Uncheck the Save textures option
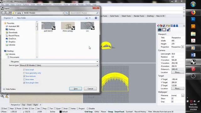Image resolution: width=201 pixels, height=113 pixels. pos(24,76)
